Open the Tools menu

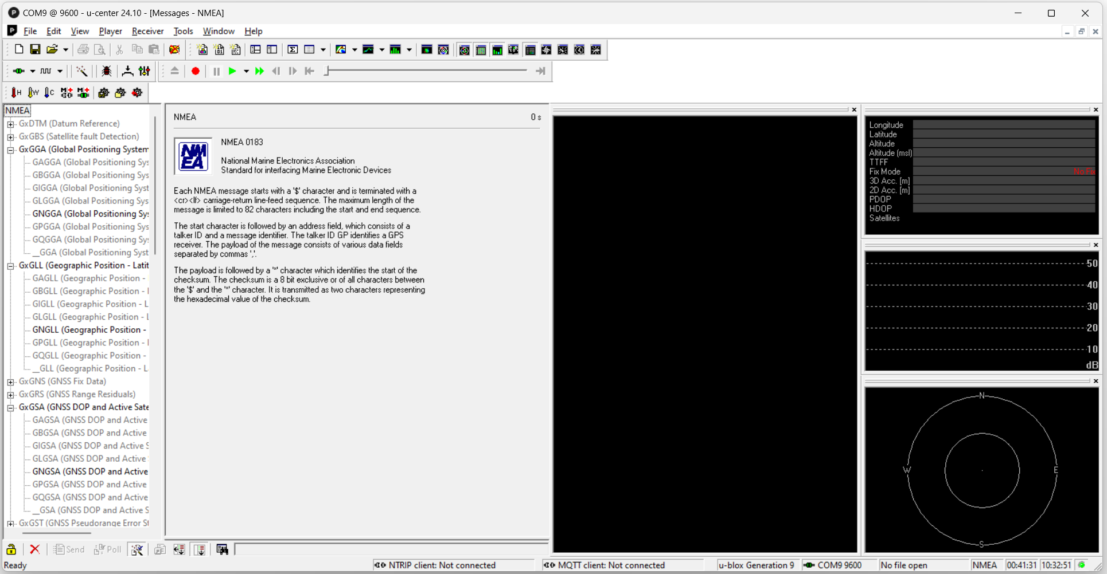tap(183, 31)
